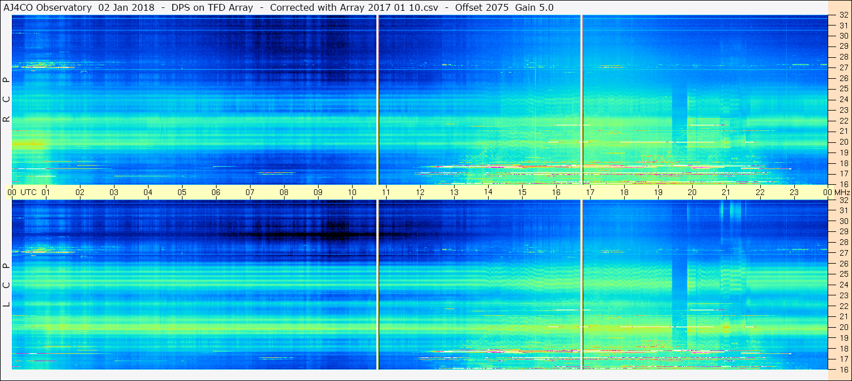Image resolution: width=852 pixels, height=381 pixels.
Task: Select the 17 hour tick label on time axis
Action: point(590,192)
